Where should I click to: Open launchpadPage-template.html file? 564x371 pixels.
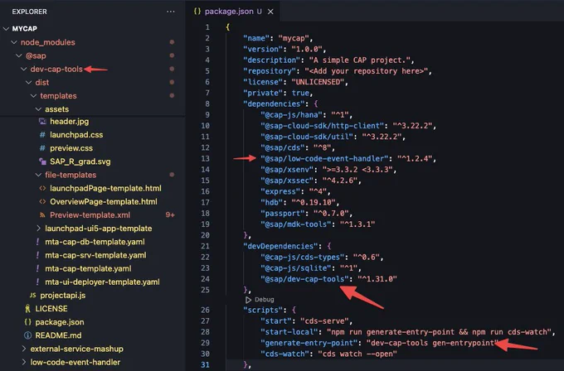click(105, 188)
